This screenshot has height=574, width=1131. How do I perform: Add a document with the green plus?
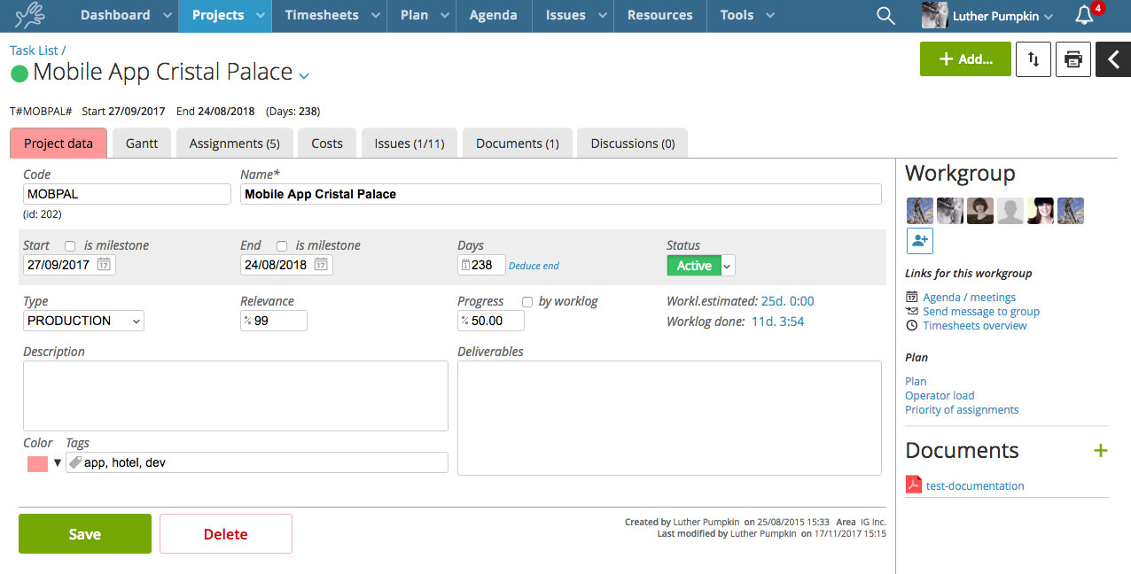point(1100,451)
